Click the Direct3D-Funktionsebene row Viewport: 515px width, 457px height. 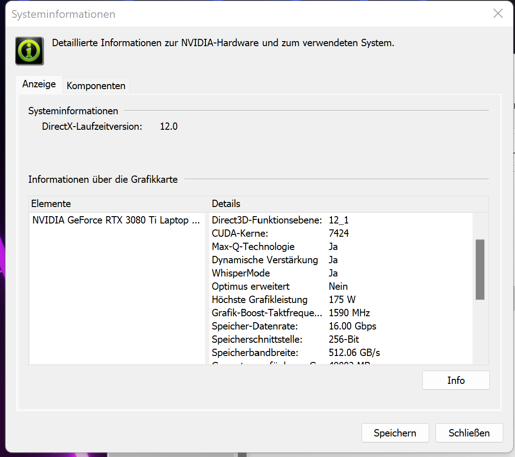click(x=280, y=220)
